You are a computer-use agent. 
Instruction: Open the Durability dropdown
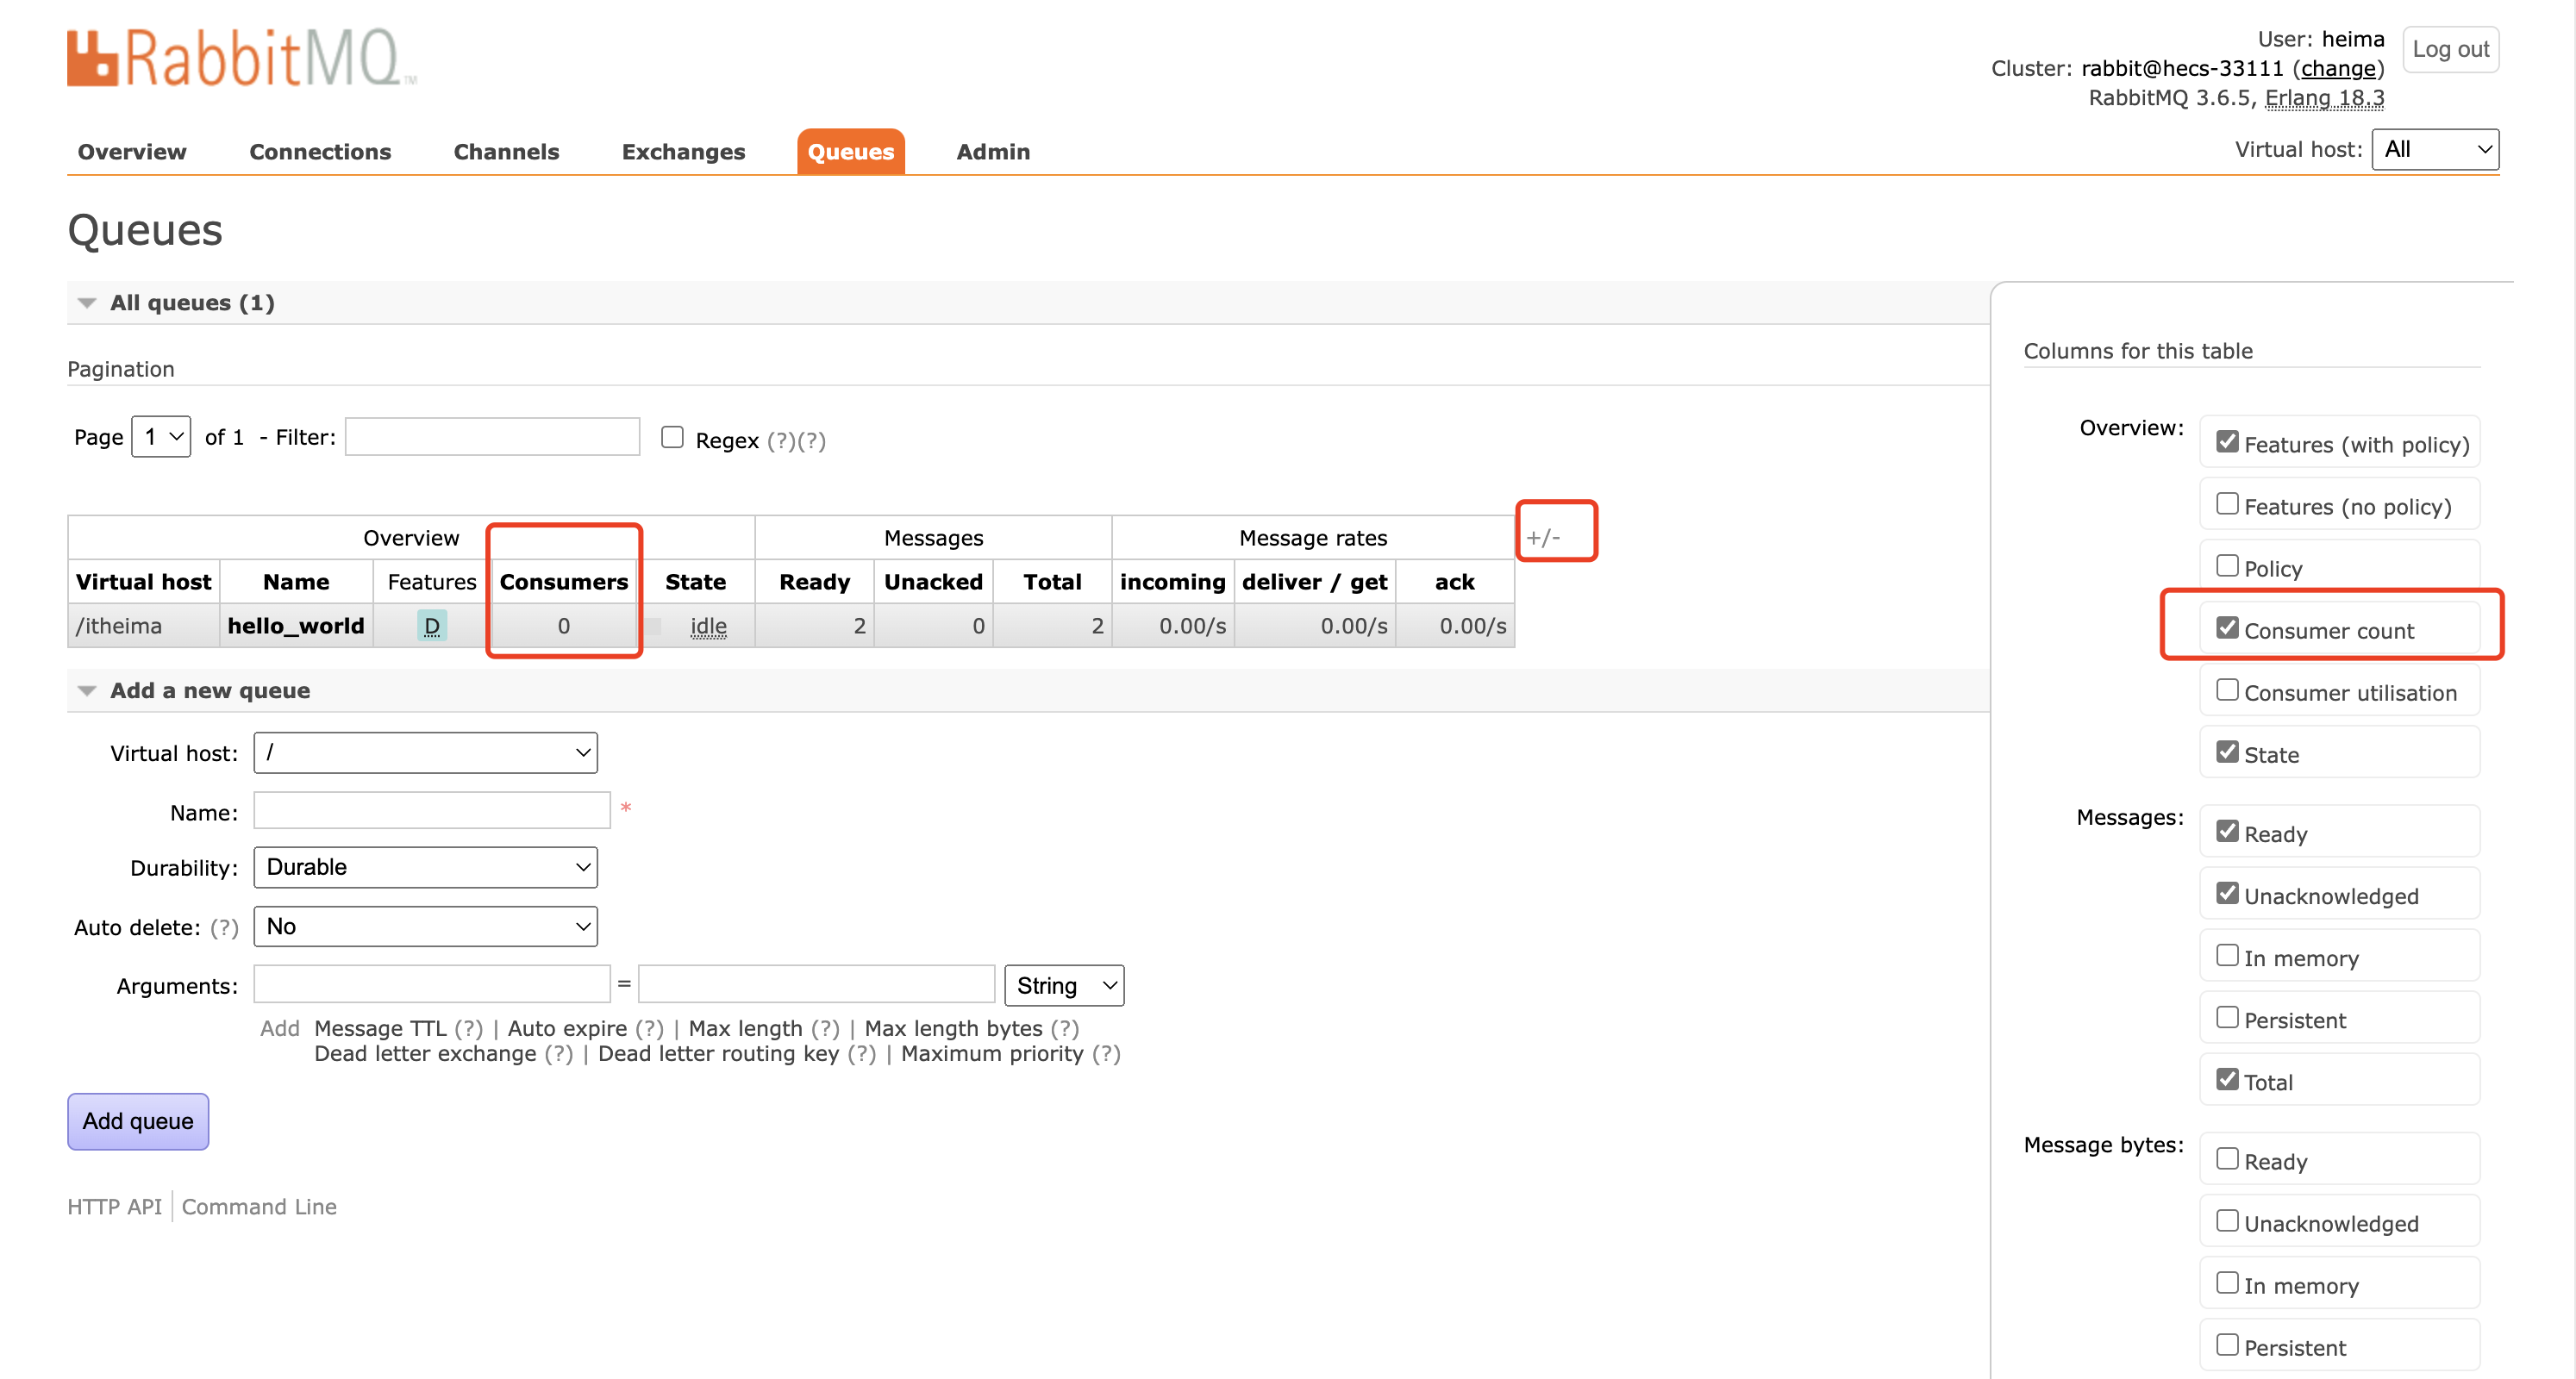tap(425, 867)
